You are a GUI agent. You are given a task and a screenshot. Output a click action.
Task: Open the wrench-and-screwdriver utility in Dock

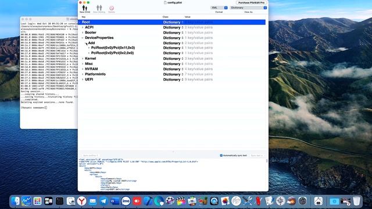247,201
